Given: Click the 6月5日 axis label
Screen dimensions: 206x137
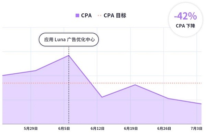Looking at the screenshot, I should 64,128.
